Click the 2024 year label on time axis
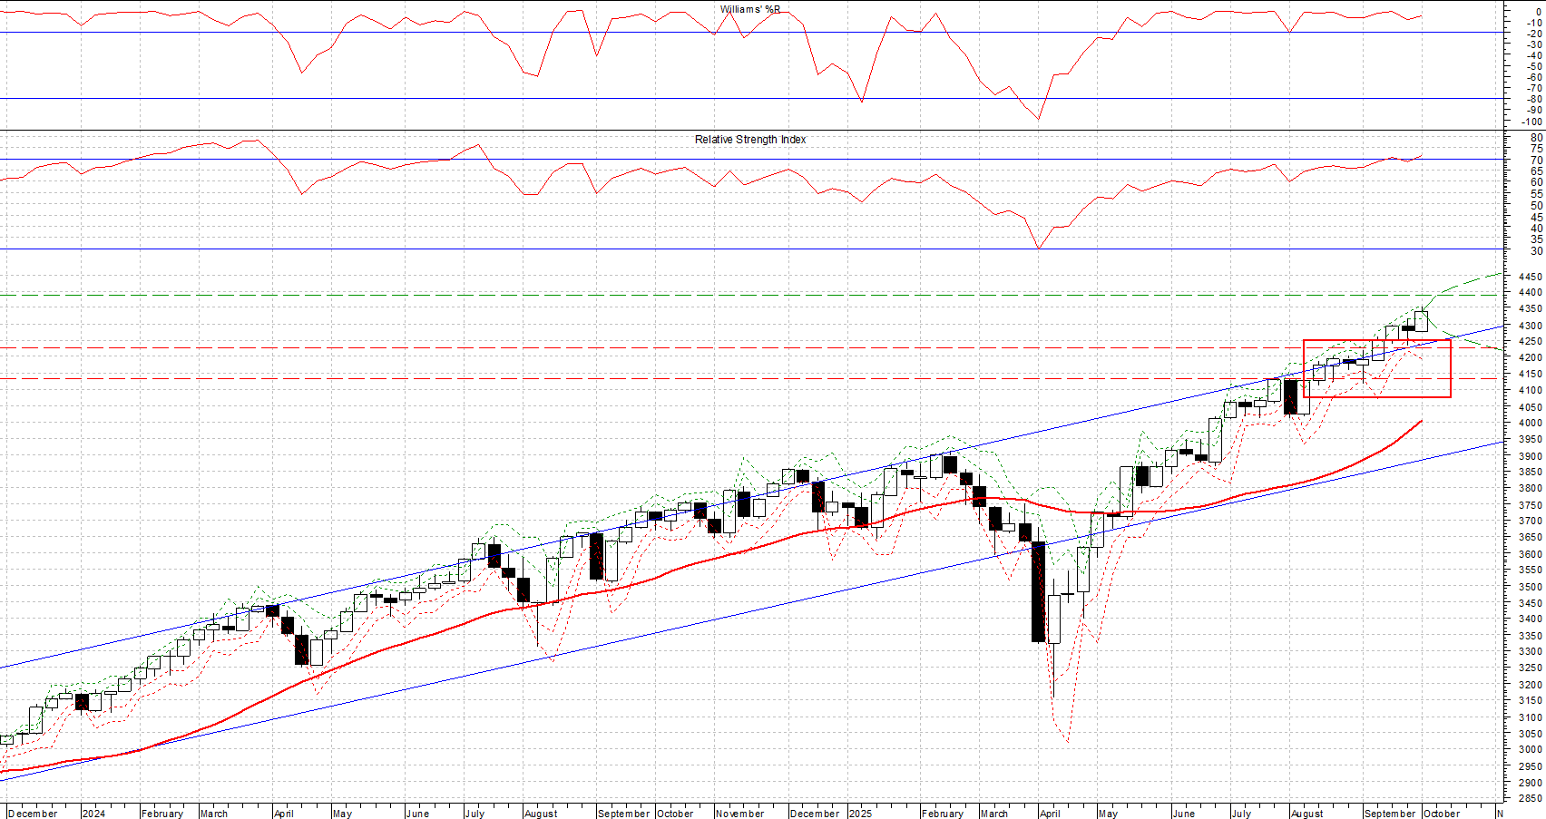 93,813
